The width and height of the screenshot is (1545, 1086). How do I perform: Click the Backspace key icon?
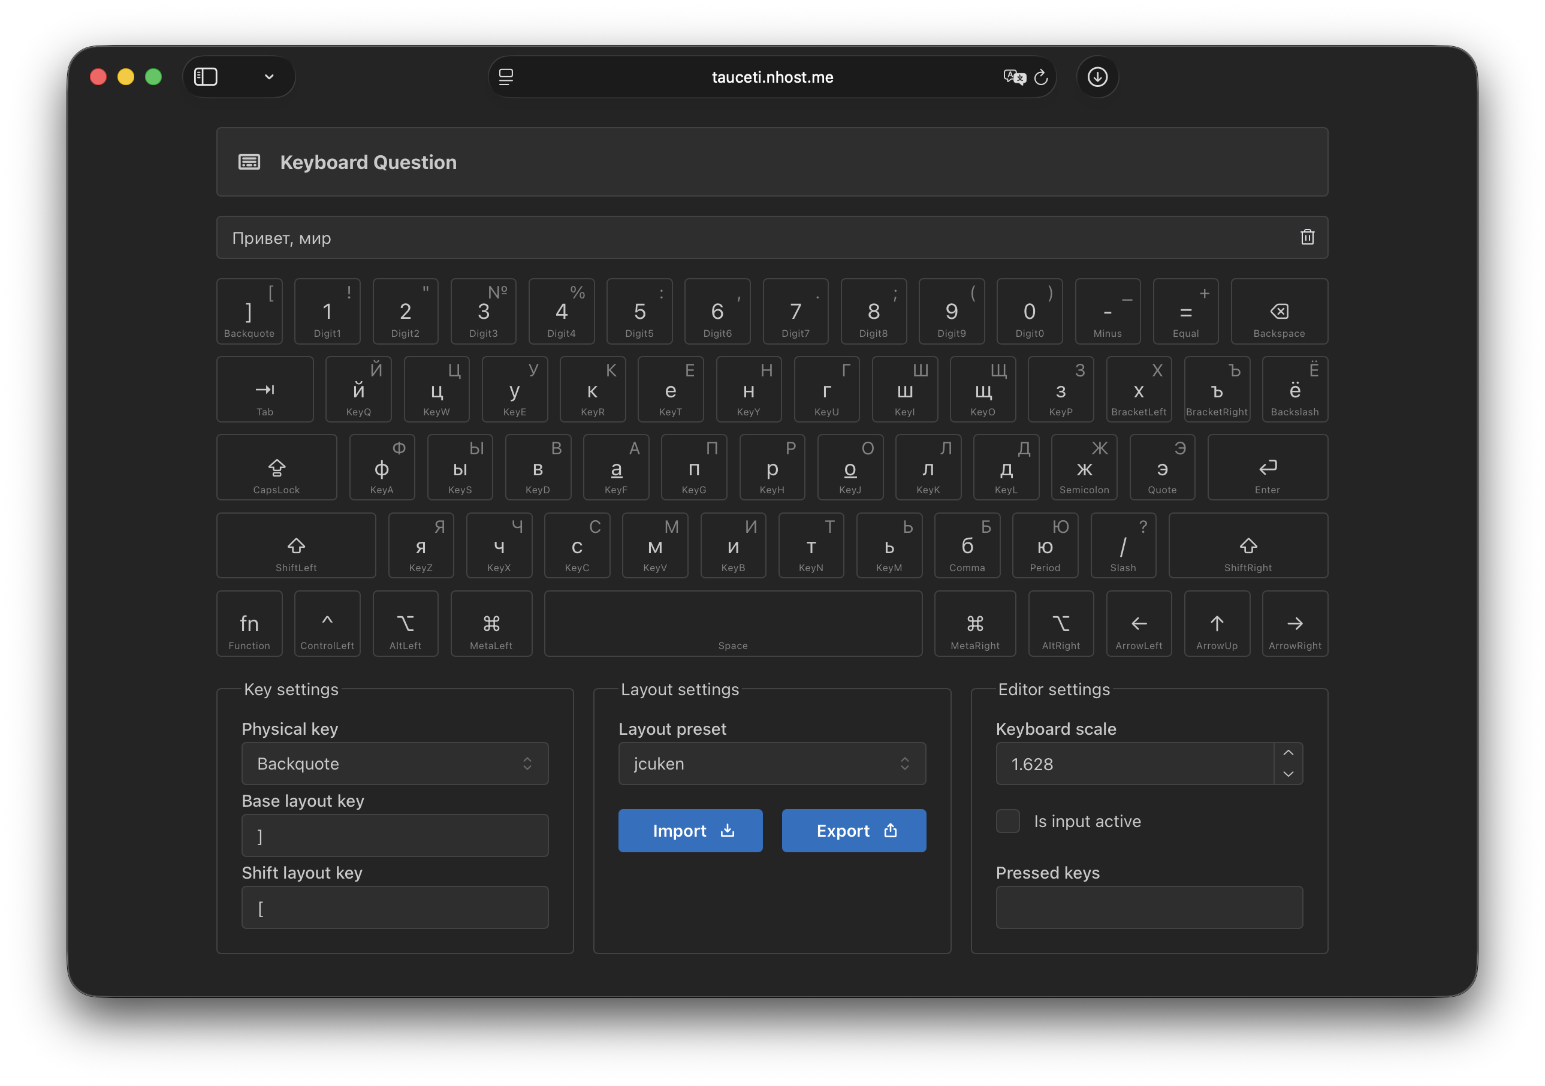(x=1278, y=311)
